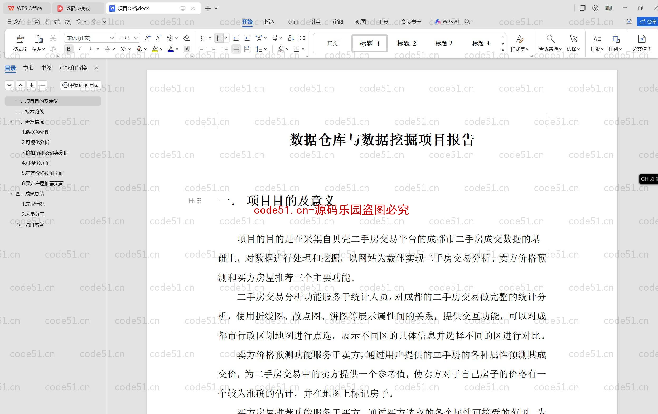
Task: Click the Layout (排版) icon
Action: click(597, 39)
